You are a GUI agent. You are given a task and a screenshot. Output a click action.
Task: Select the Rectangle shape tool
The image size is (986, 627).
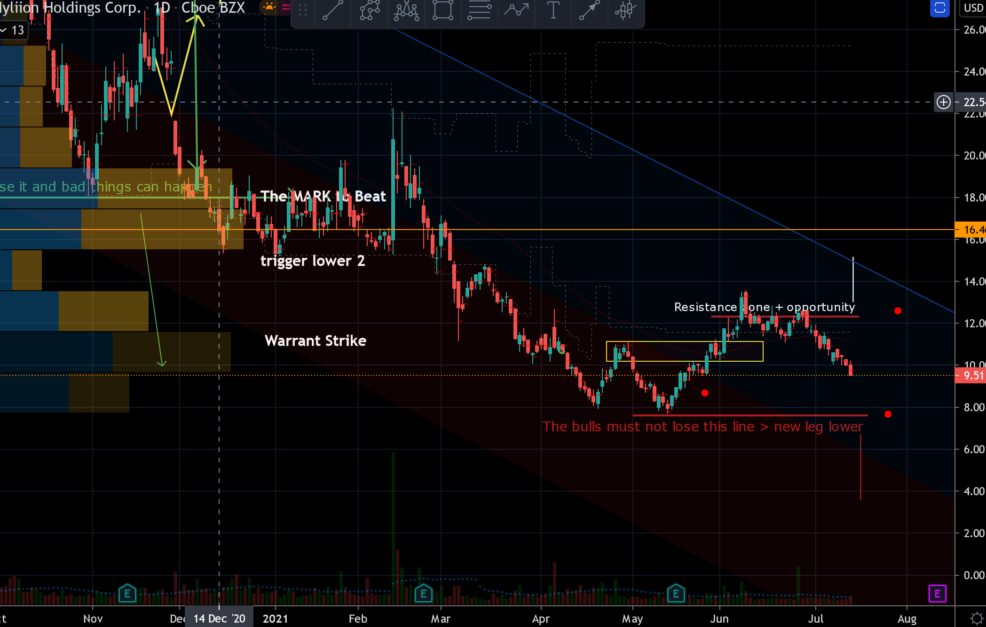tap(442, 10)
